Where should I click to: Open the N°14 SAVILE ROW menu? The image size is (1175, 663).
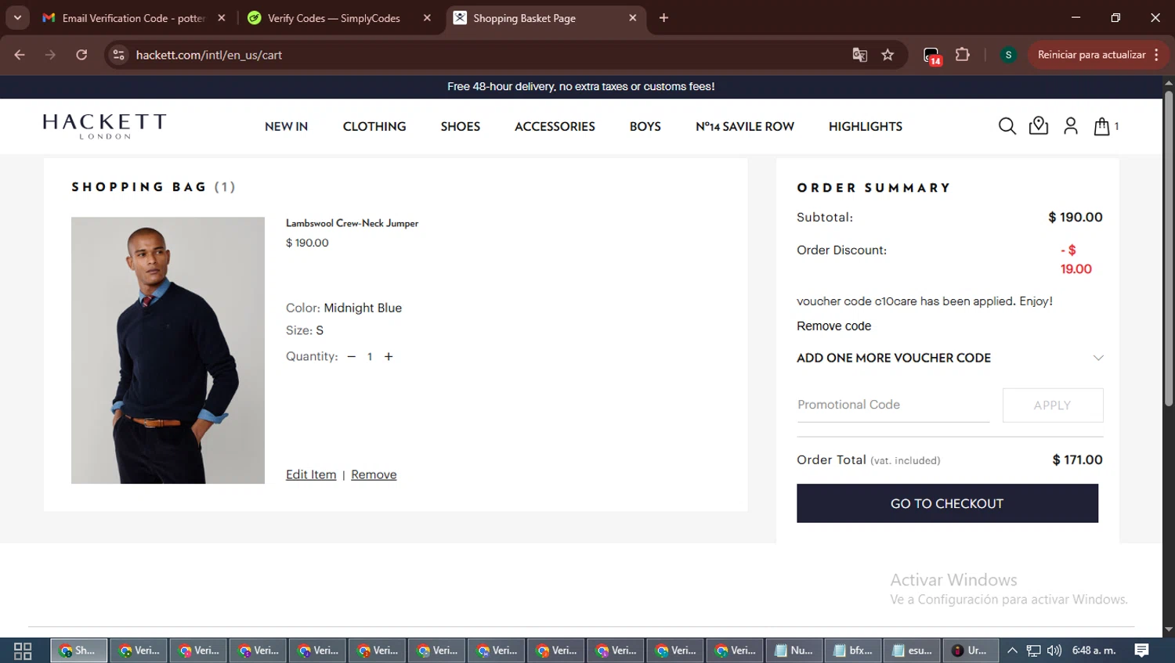pos(745,126)
